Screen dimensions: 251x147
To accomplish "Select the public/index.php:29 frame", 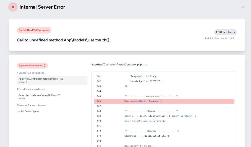I will click(x=29, y=111).
